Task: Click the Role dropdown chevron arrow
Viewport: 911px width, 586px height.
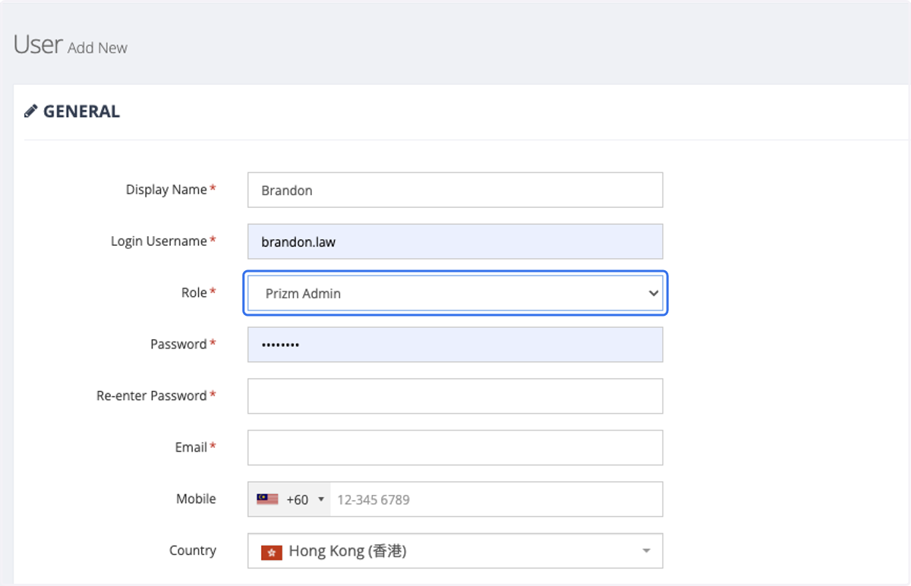Action: [x=654, y=293]
